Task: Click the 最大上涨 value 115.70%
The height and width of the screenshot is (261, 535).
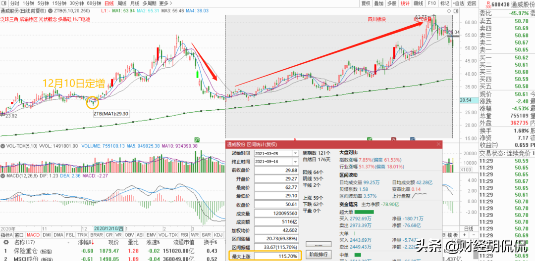Action: click(x=277, y=256)
